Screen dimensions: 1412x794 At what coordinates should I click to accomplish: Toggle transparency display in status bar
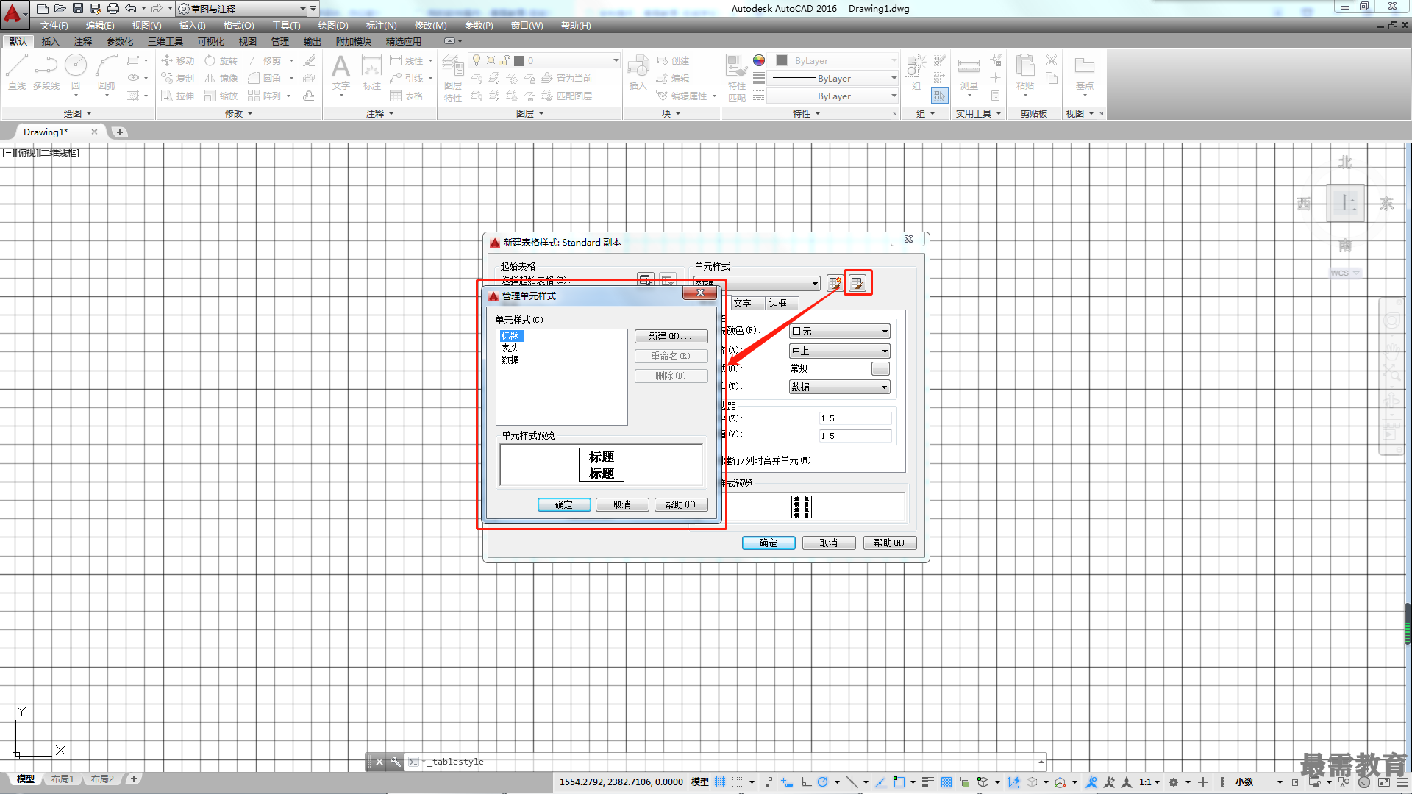946,782
